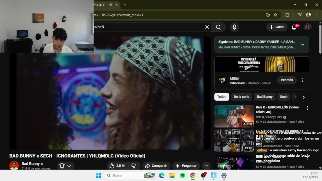
Task: Open a new browser tab
Action: (125, 5)
